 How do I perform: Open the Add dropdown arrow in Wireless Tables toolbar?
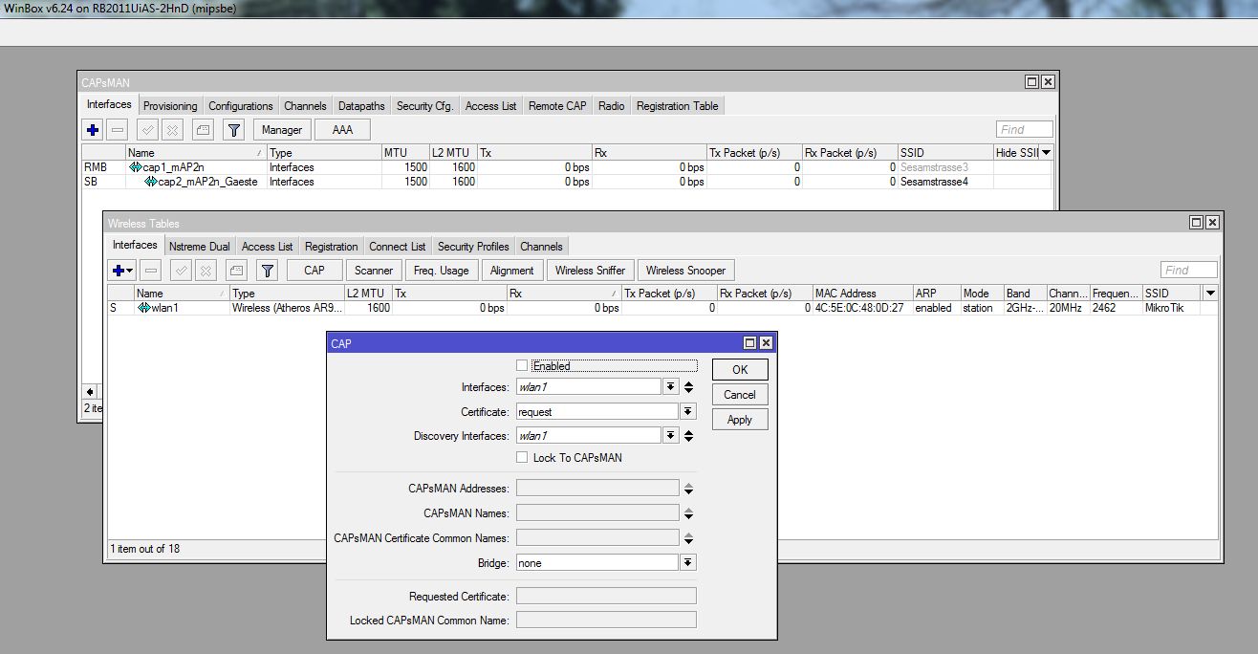(x=131, y=271)
